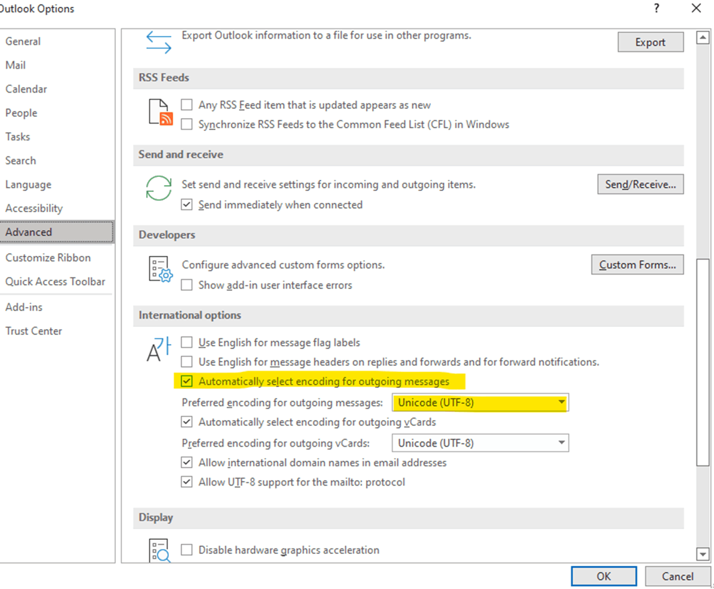Viewport: 714px width, 589px height.
Task: Open Quick Access Toolbar options
Action: point(56,281)
